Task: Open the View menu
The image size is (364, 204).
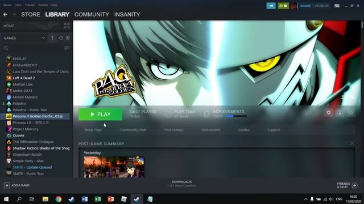Action: click(18, 5)
